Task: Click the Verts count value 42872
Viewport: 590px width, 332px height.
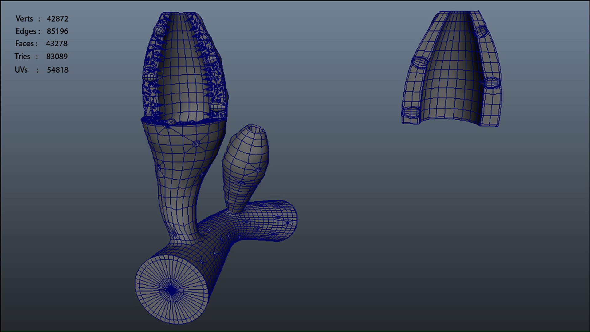Action: coord(57,19)
